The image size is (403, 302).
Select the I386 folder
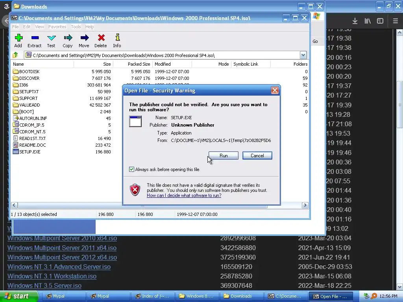click(20, 85)
